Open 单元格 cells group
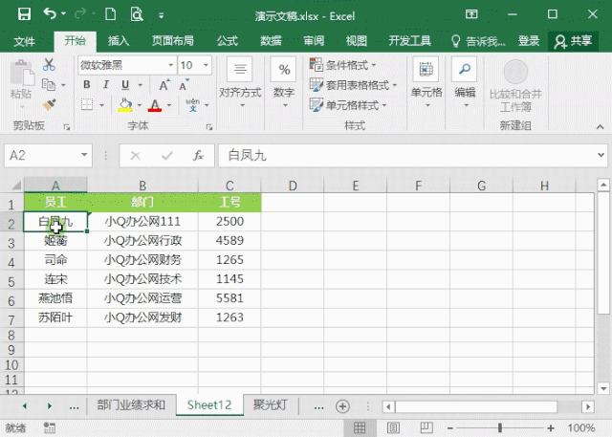 [426, 83]
